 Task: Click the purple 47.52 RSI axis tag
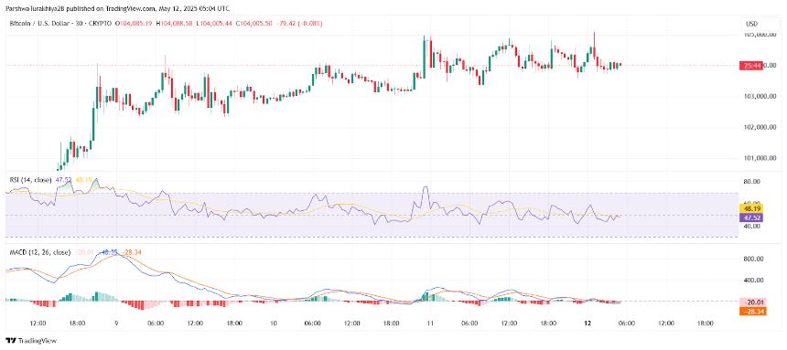click(751, 217)
